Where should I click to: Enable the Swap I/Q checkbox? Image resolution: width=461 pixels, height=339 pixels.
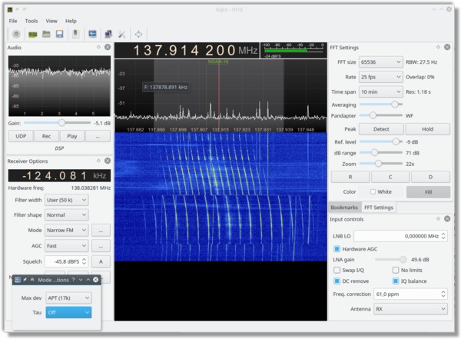(337, 270)
